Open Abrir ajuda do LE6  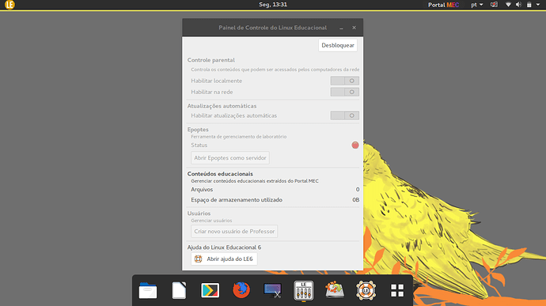pos(224,259)
